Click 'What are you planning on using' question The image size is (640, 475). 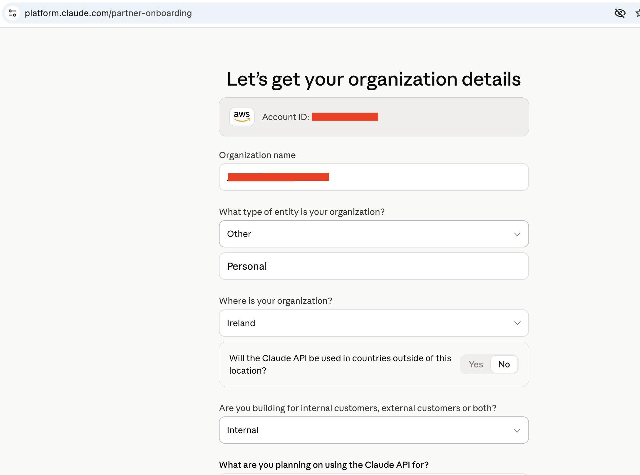point(324,465)
